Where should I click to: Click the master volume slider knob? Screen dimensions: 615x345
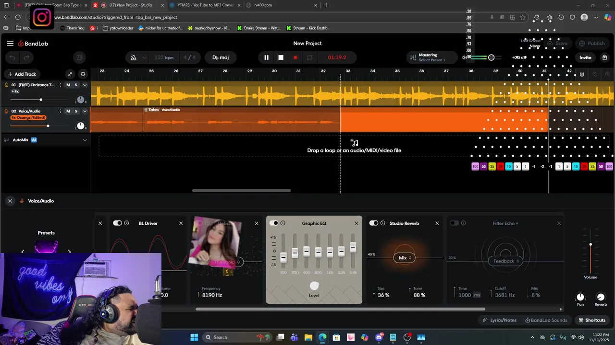(x=491, y=57)
